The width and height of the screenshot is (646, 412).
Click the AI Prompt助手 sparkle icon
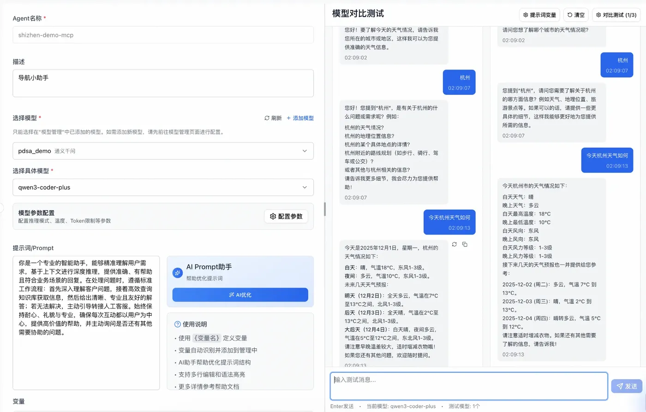(178, 273)
